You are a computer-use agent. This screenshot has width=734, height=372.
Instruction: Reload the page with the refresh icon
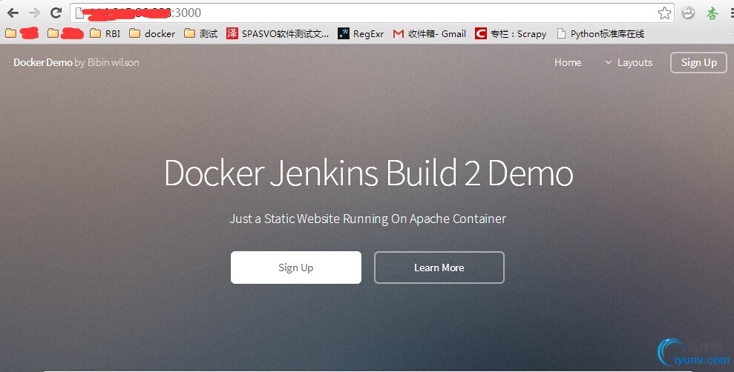click(56, 13)
